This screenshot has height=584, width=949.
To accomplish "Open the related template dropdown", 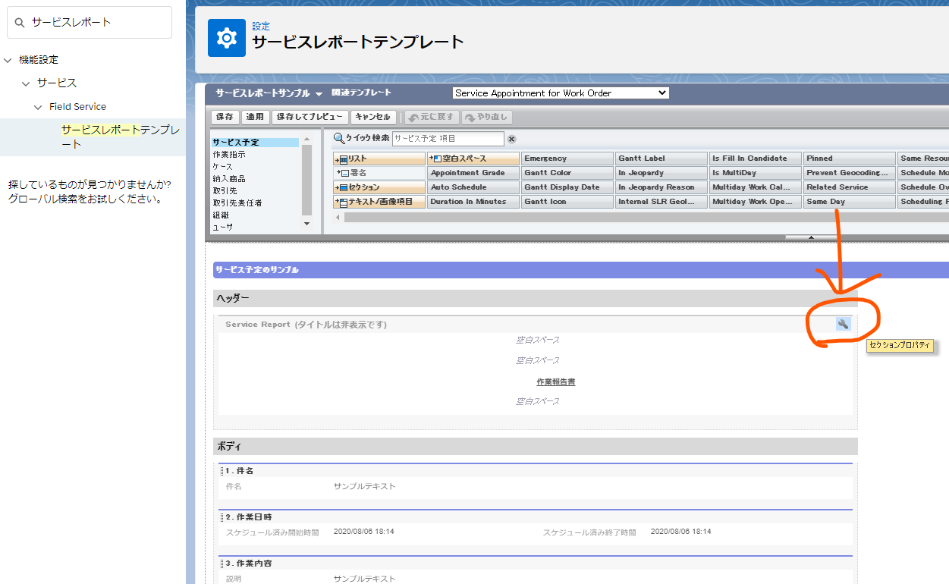I will click(x=561, y=93).
